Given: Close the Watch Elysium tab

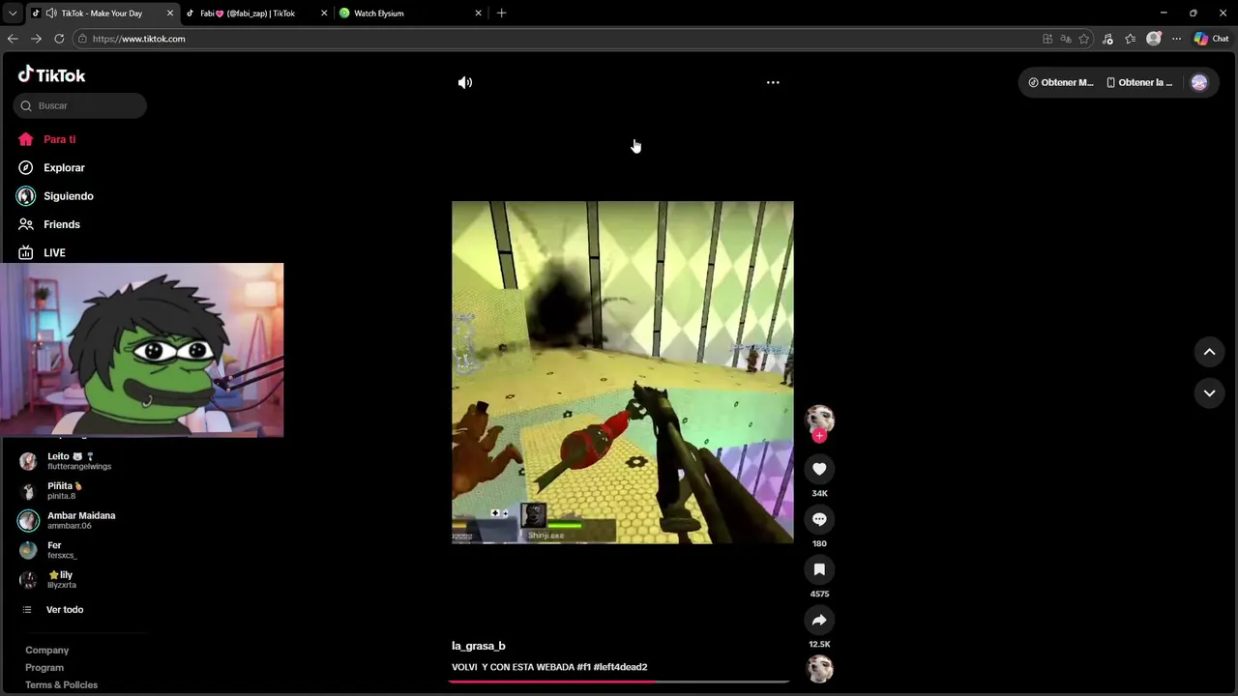Looking at the screenshot, I should pos(478,14).
